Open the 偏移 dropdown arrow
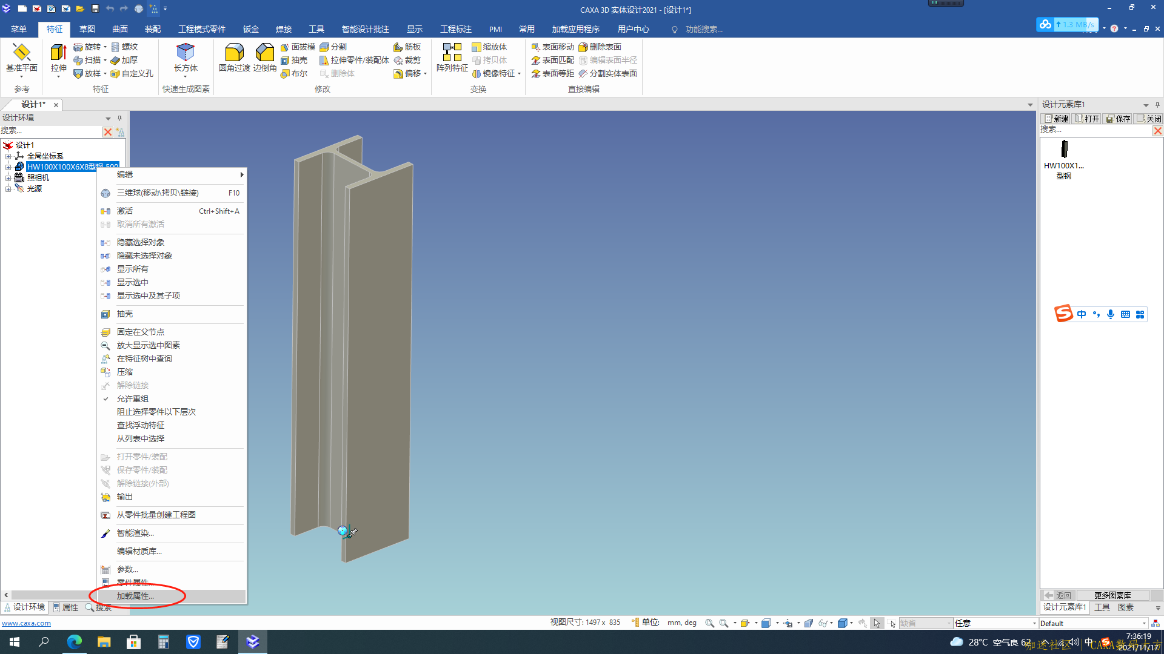 tap(425, 73)
